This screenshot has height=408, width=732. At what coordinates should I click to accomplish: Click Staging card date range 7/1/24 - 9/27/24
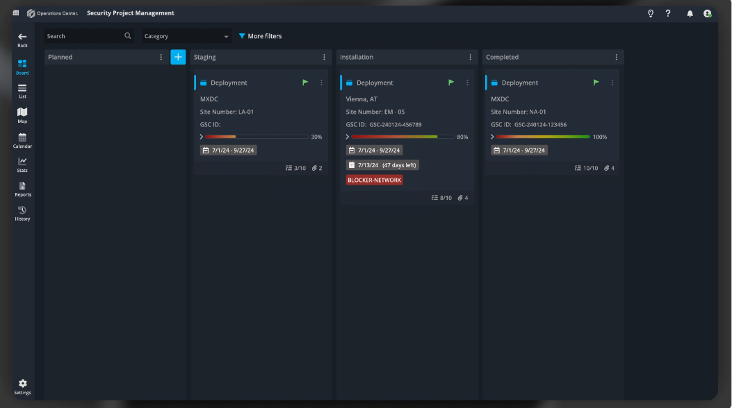(x=228, y=151)
